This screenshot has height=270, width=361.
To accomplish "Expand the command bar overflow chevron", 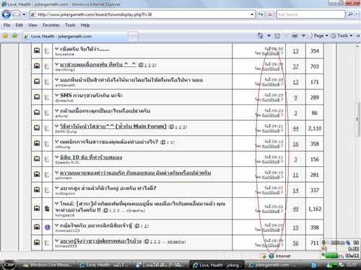I will coord(358,36).
